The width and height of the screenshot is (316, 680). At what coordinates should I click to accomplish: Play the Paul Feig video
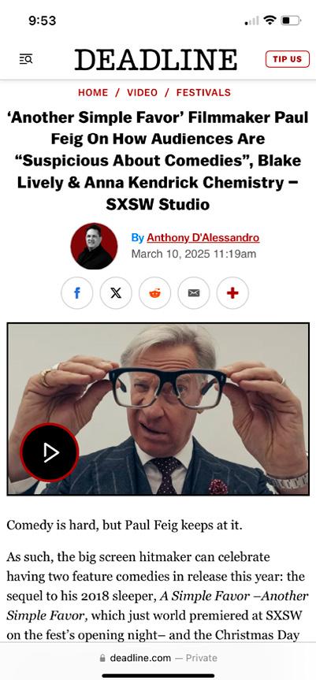pos(50,453)
